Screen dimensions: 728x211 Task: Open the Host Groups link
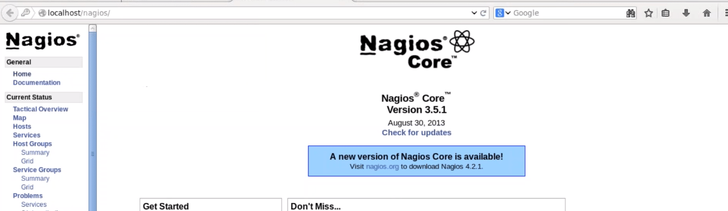[x=33, y=144]
